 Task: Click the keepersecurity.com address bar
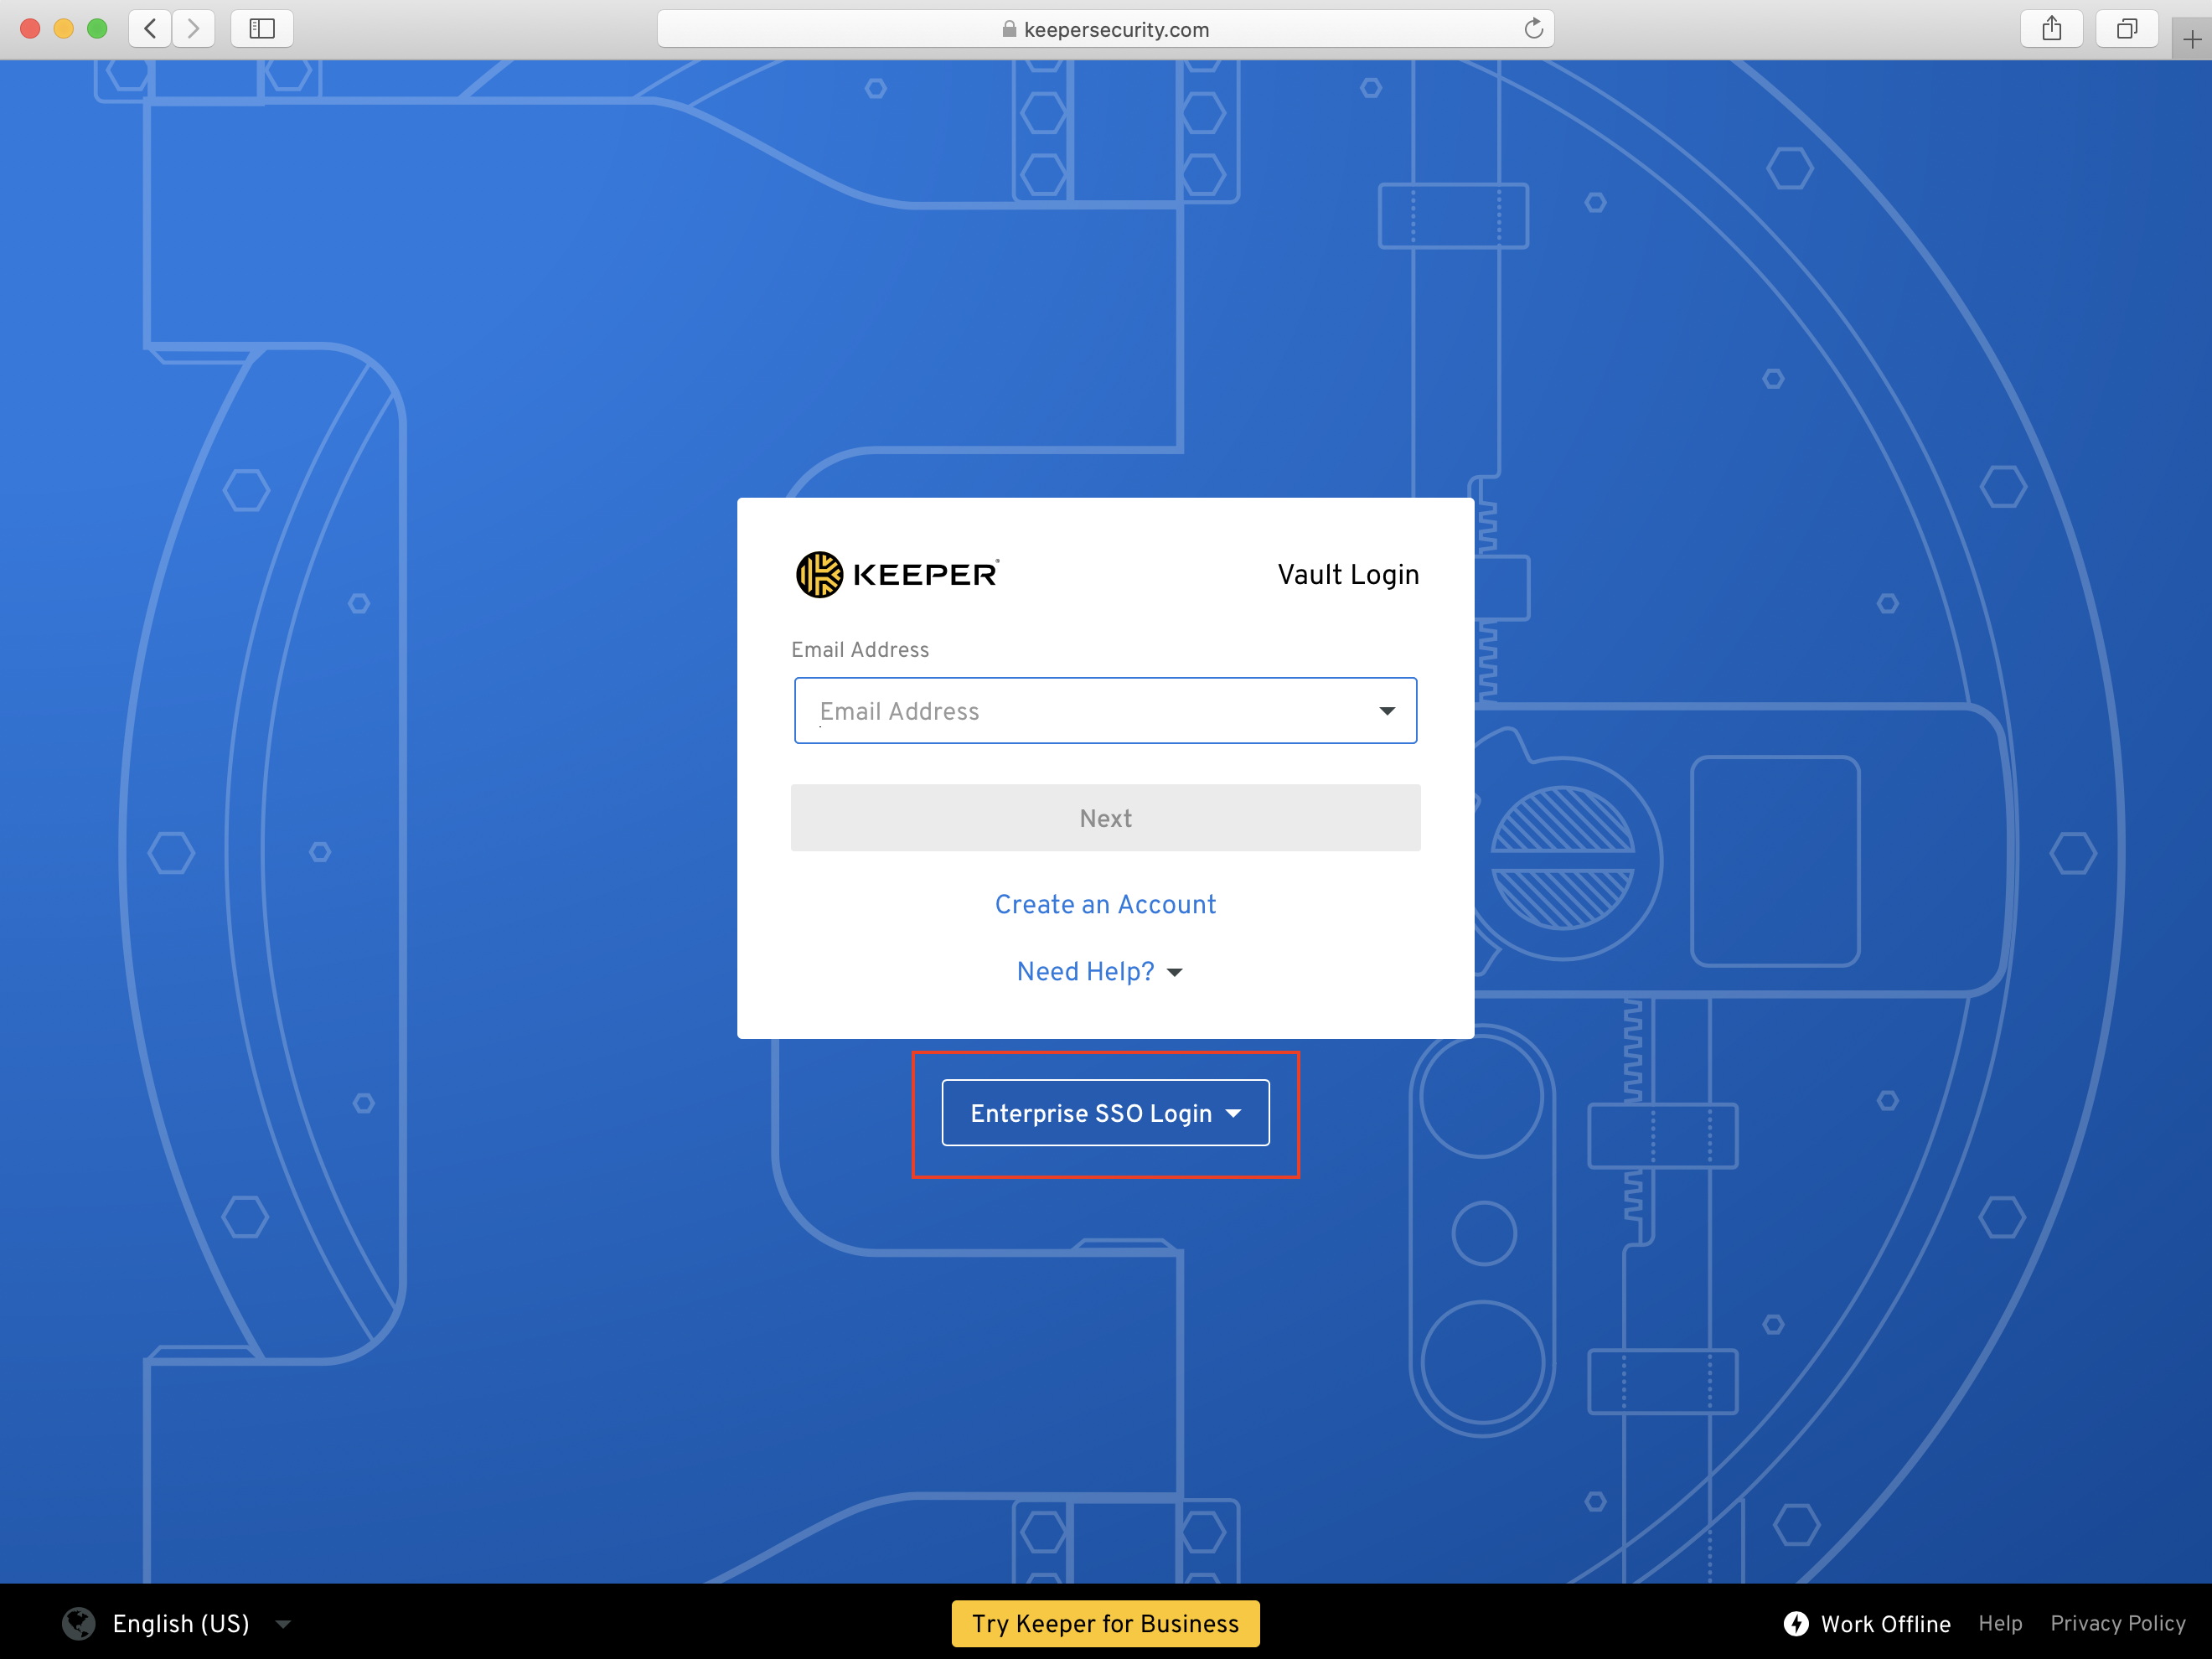(1105, 29)
